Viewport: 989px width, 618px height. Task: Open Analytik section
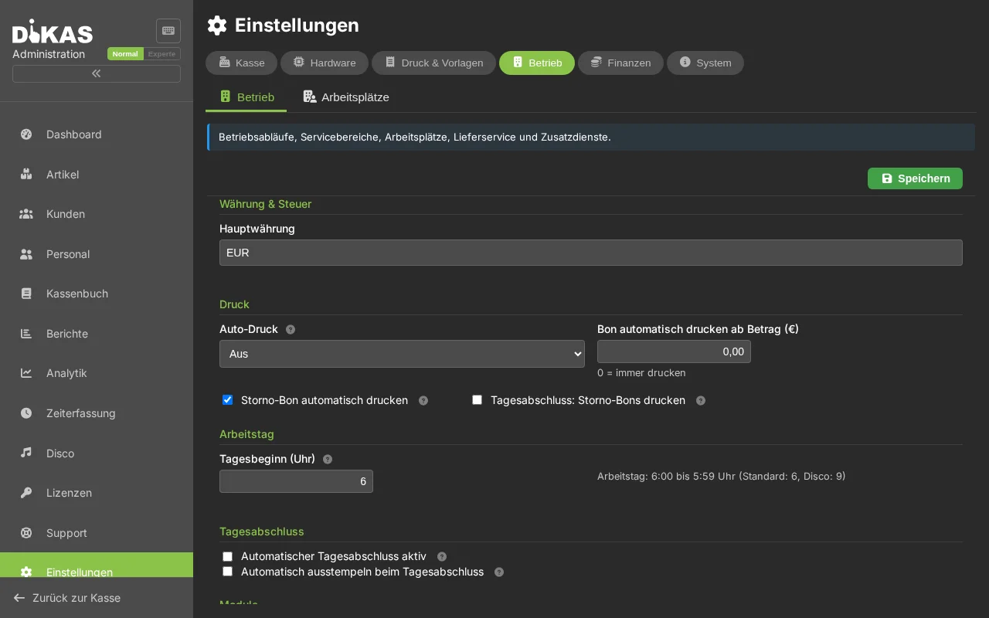(97, 373)
